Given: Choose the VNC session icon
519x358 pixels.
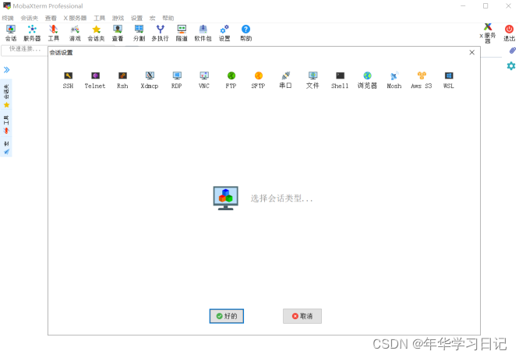Looking at the screenshot, I should tap(204, 80).
